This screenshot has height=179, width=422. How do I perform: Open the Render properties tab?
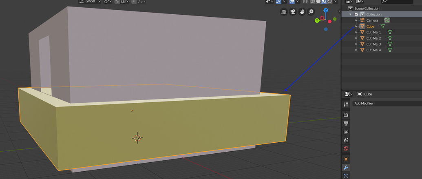tap(346, 115)
